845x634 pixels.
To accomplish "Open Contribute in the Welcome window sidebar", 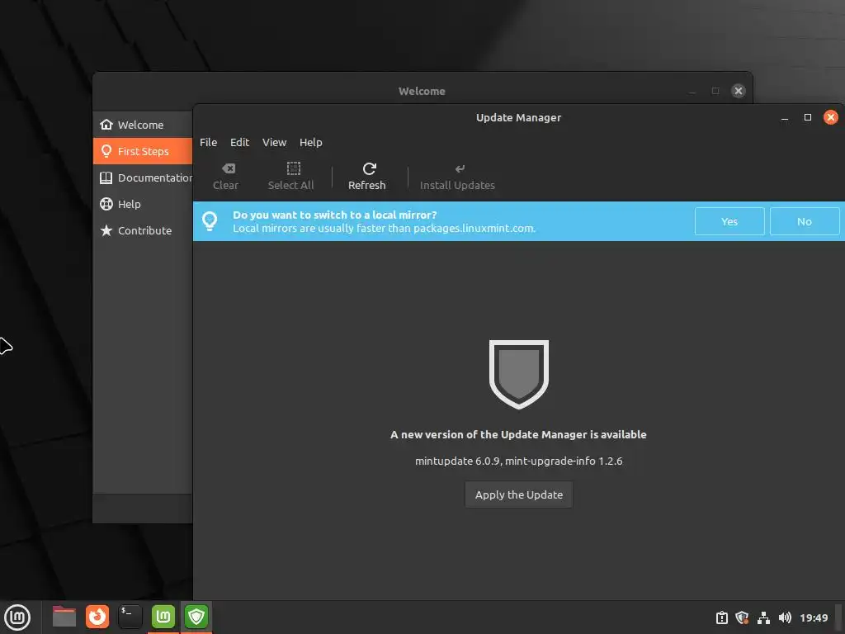I will coord(143,230).
